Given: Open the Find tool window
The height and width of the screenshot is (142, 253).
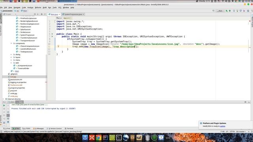Looking at the screenshot, I should [7, 129].
